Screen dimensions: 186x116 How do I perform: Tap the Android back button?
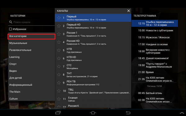(128, 113)
